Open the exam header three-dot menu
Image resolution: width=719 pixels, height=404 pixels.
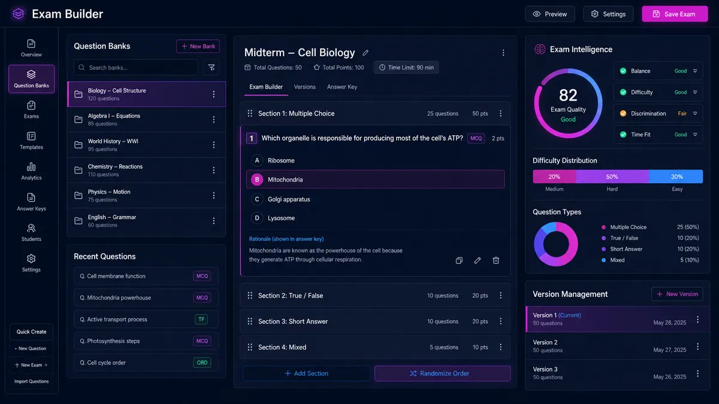[x=503, y=53]
